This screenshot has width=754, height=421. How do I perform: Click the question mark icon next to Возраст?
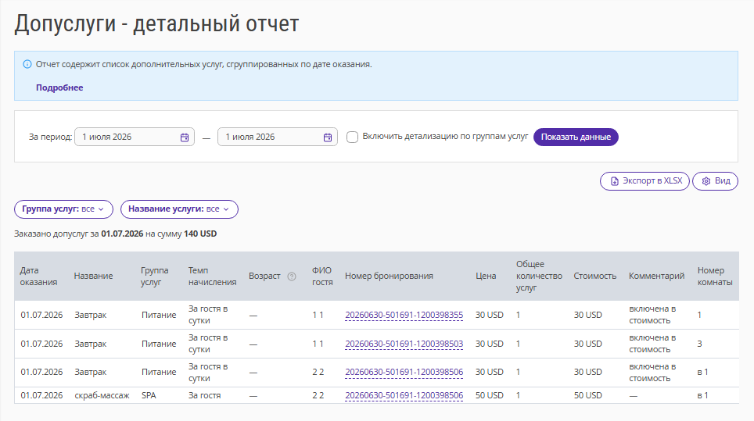point(292,276)
